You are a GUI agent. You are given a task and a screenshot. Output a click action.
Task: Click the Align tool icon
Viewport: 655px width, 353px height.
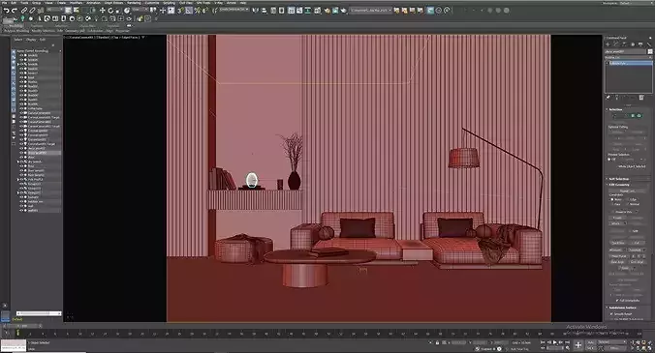264,10
